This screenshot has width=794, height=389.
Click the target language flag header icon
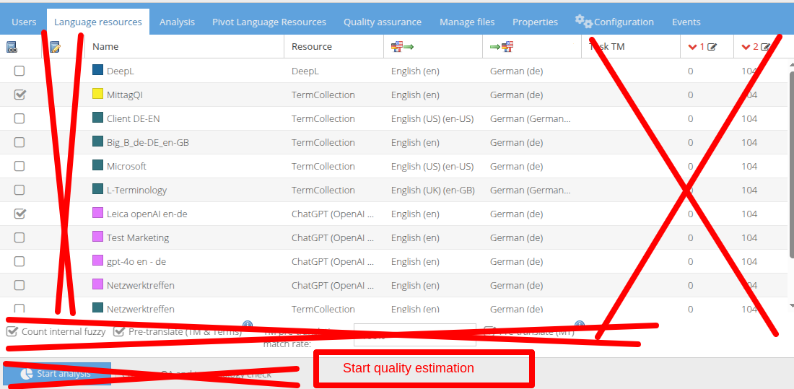point(501,47)
